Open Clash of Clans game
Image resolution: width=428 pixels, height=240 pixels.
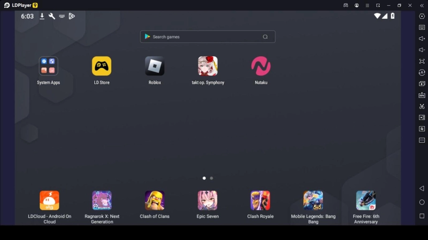pyautogui.click(x=154, y=200)
